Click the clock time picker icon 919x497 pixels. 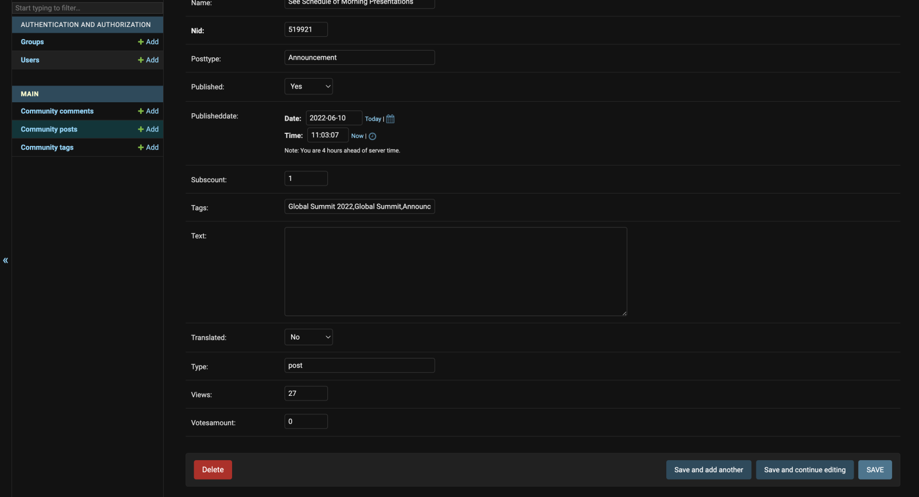(x=372, y=136)
